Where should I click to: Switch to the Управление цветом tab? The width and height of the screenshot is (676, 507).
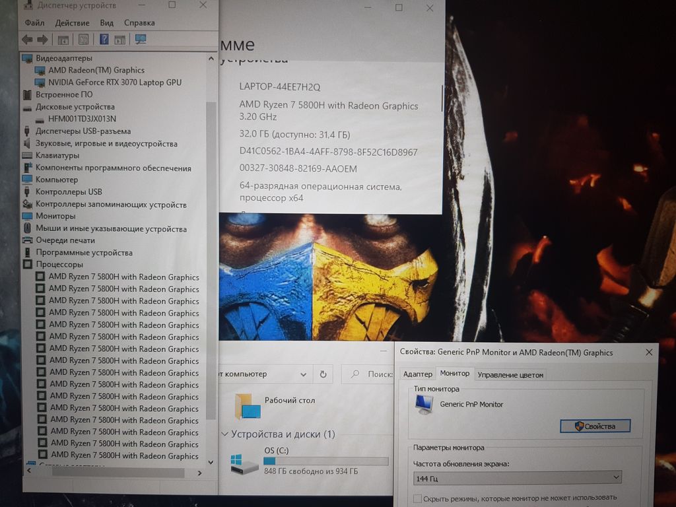click(510, 375)
